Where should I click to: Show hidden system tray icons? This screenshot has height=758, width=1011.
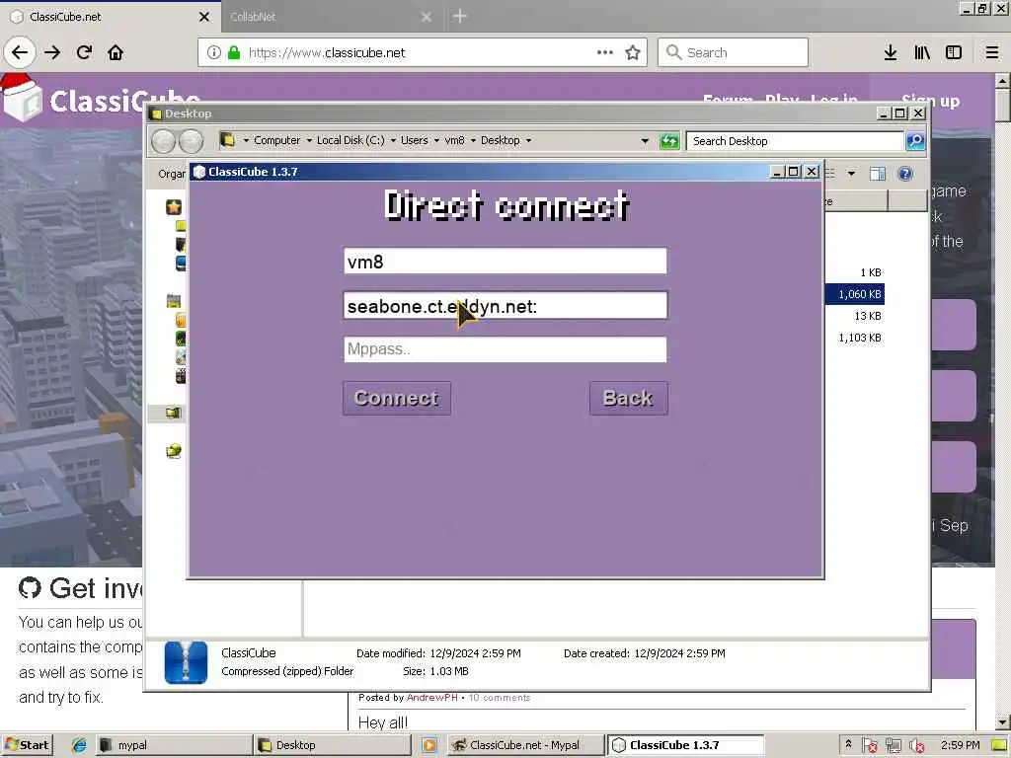point(848,744)
